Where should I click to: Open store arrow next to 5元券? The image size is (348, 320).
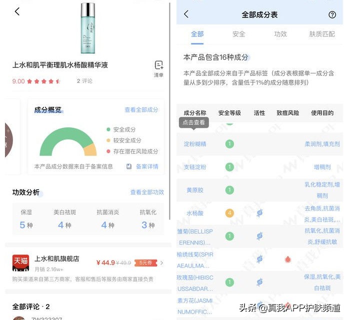click(x=162, y=263)
